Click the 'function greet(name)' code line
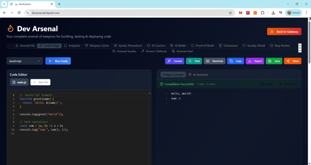The width and height of the screenshot is (311, 165). point(37,99)
